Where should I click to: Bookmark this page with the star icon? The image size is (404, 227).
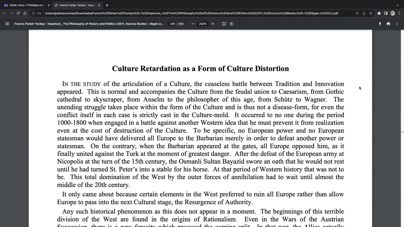coord(371,13)
